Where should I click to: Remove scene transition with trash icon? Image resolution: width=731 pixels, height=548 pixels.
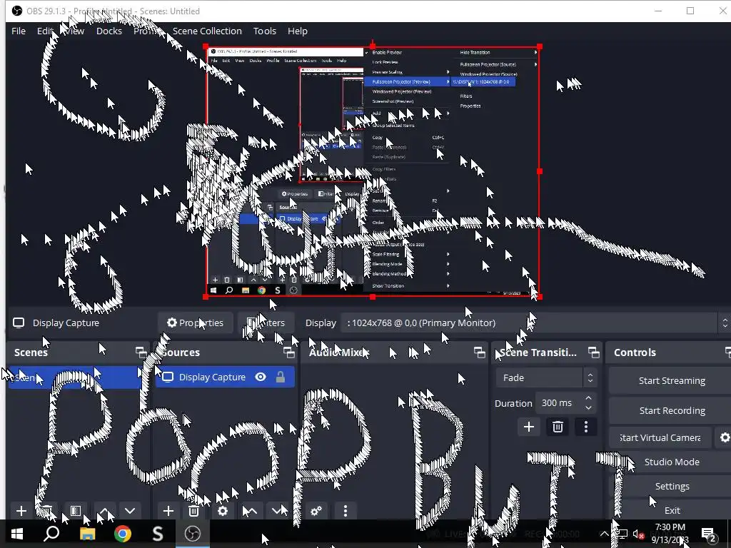click(x=558, y=427)
